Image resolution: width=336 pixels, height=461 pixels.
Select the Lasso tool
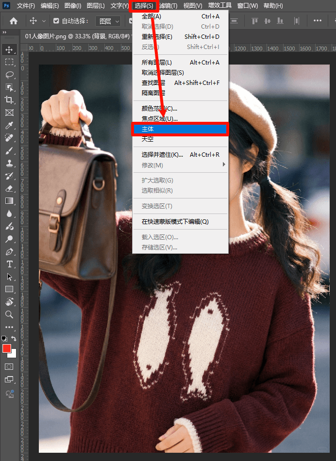coord(9,75)
